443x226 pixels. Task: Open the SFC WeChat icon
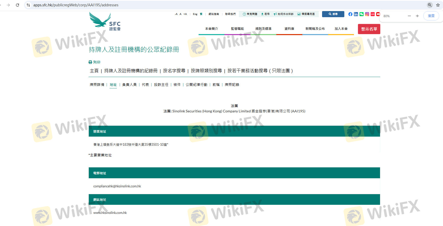pyautogui.click(x=362, y=14)
